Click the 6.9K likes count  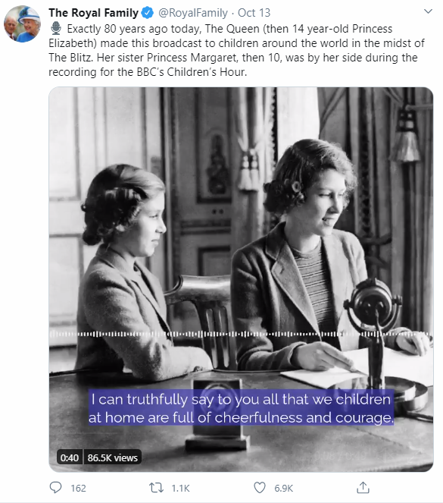pos(284,489)
